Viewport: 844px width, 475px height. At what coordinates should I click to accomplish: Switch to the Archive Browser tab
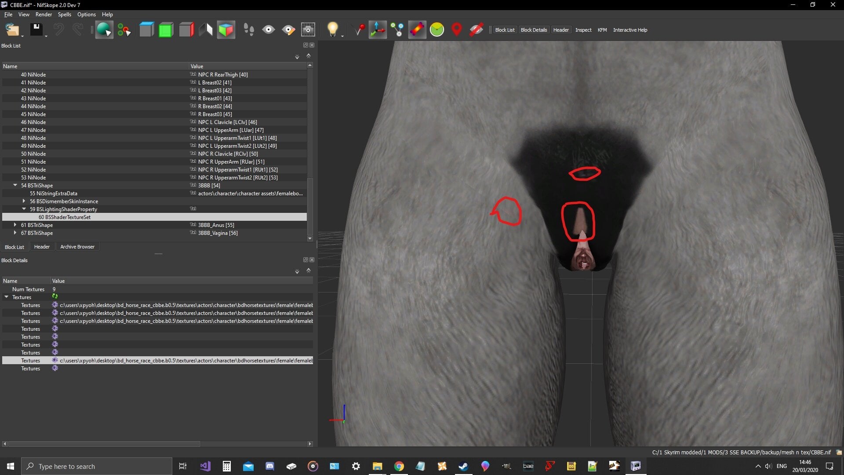pos(77,247)
